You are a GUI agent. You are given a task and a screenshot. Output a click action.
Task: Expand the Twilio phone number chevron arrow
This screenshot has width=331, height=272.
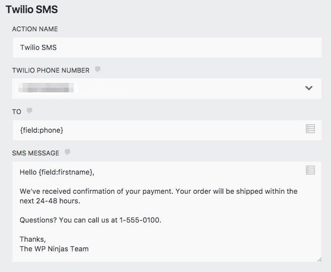tap(309, 88)
